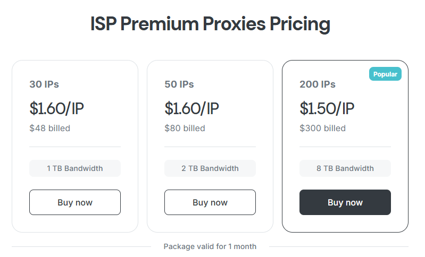Click the ISP Premium Proxies Pricing title
This screenshot has height=257, width=425.
click(x=210, y=24)
